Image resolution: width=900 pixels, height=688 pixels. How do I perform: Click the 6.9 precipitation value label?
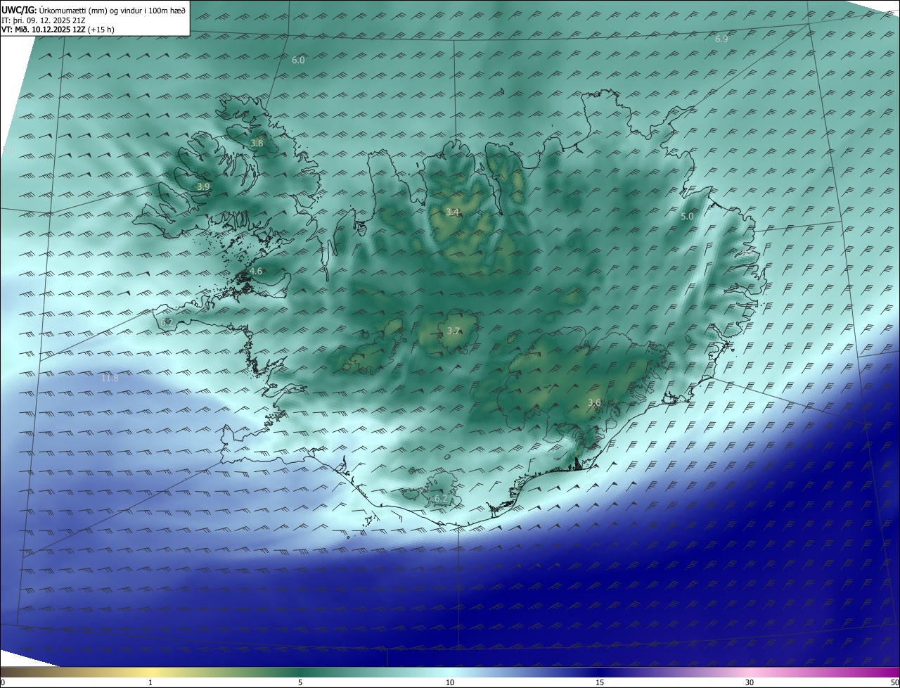[721, 39]
